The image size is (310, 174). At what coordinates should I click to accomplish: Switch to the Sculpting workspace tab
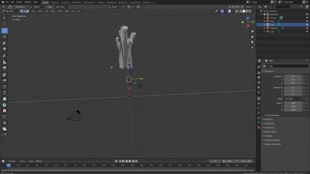(65, 2)
